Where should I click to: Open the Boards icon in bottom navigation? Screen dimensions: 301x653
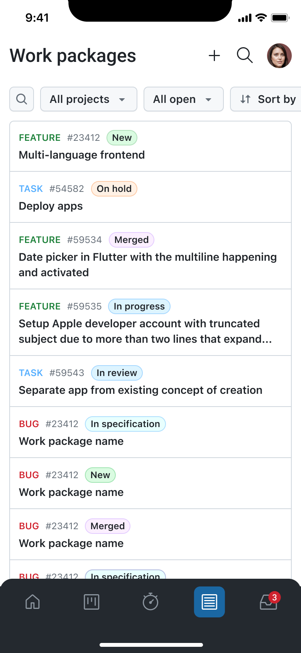click(x=91, y=602)
